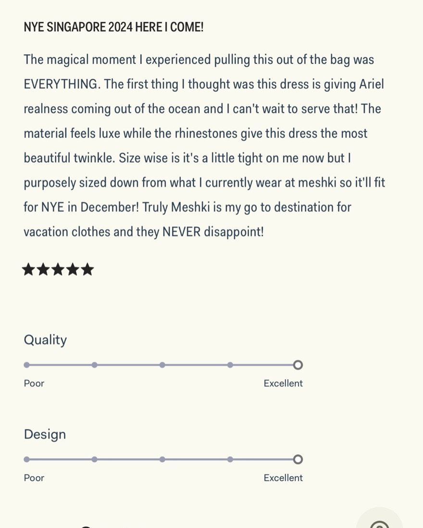Click the review body paragraph text

(x=204, y=146)
